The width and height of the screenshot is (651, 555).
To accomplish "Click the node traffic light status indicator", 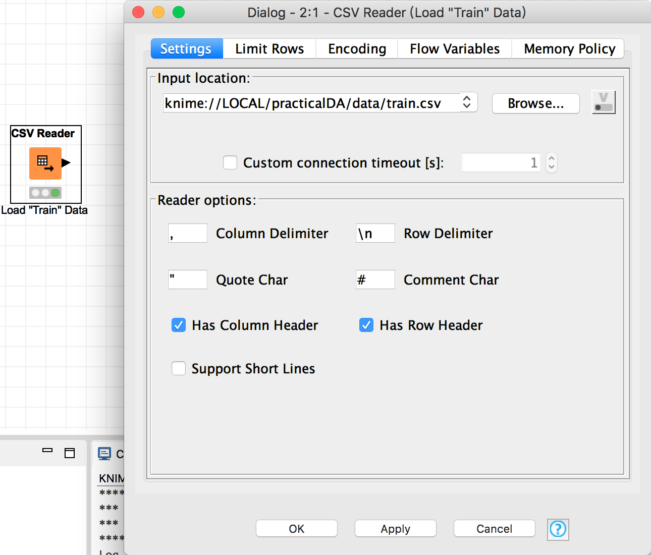I will [x=45, y=192].
